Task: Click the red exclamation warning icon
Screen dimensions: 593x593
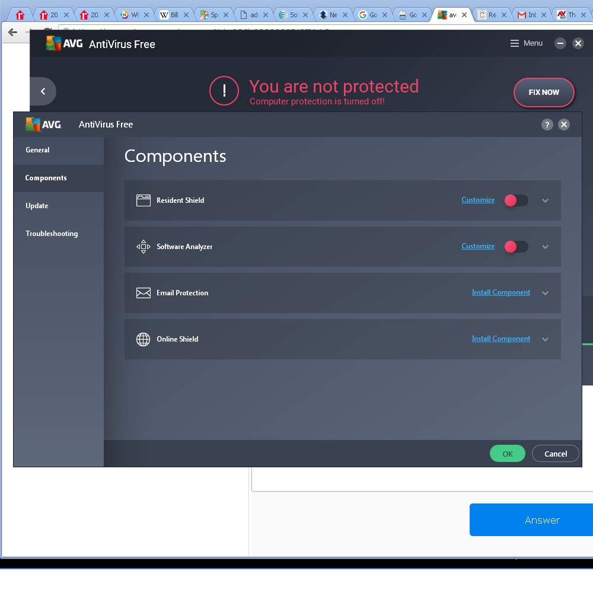Action: point(224,91)
